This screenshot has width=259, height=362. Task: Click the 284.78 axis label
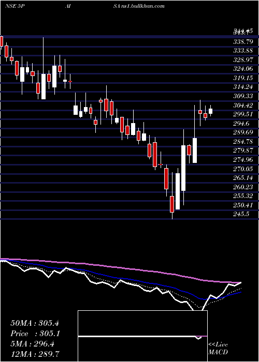point(243,142)
